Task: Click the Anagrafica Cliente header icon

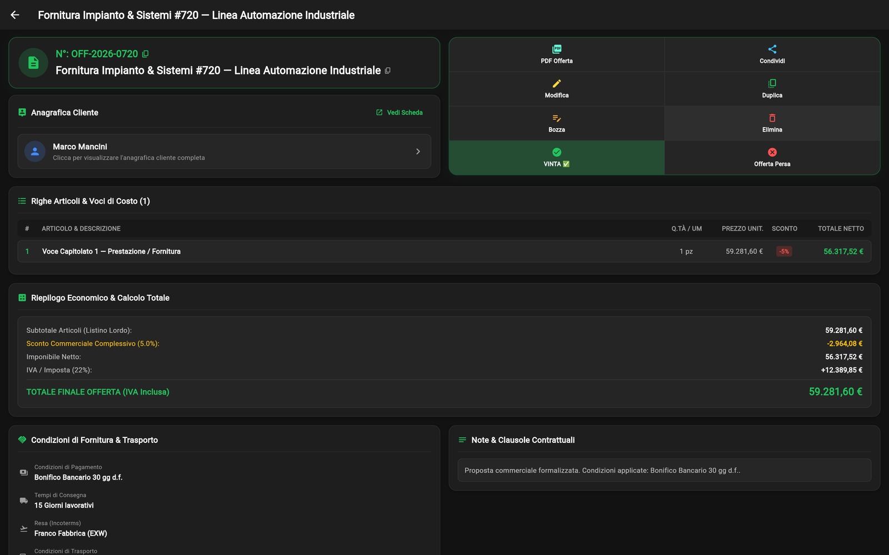Action: 22,112
